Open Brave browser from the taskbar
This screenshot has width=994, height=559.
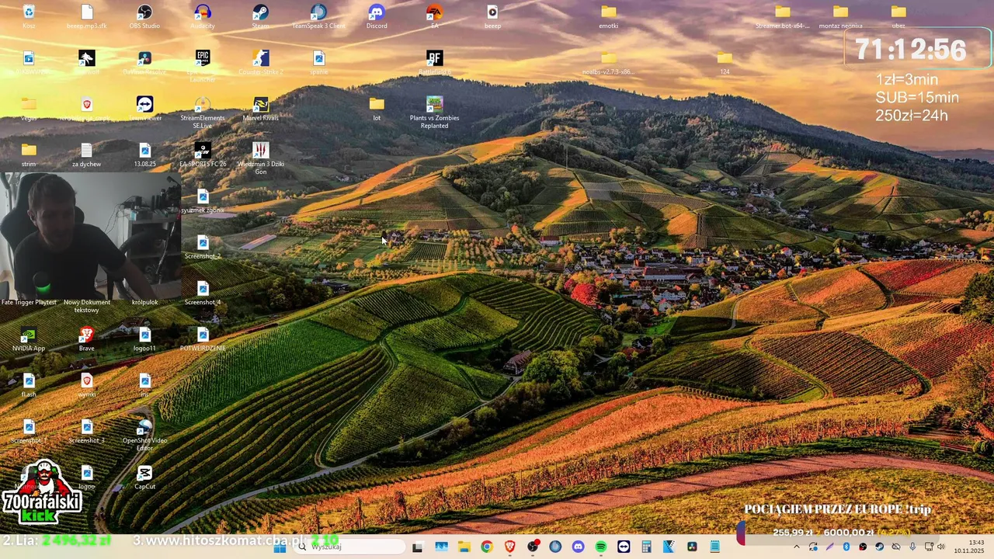click(509, 547)
